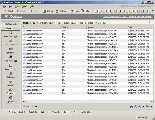Advance a page with double arrow
This screenshot has height=120, width=155.
(148, 106)
